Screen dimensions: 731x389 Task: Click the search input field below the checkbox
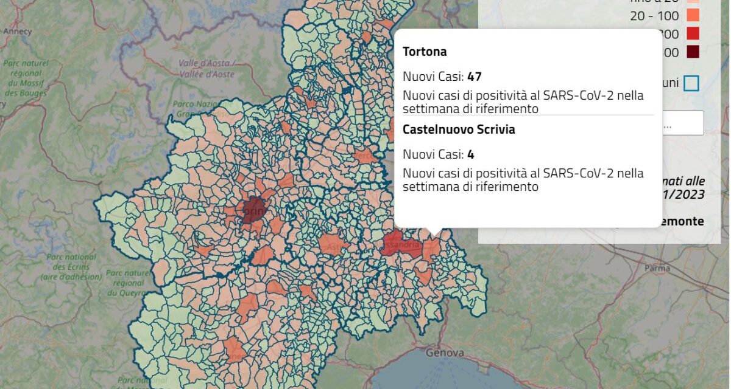[682, 123]
